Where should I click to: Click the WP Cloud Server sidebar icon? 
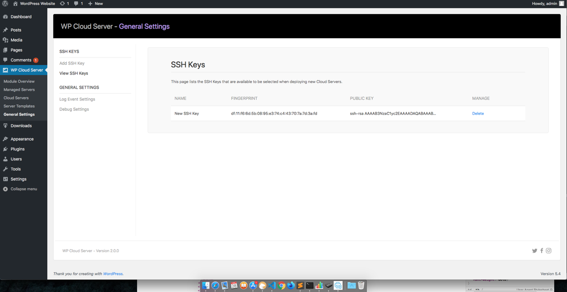click(x=5, y=70)
